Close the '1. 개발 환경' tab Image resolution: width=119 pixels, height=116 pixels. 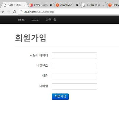tap(103, 5)
